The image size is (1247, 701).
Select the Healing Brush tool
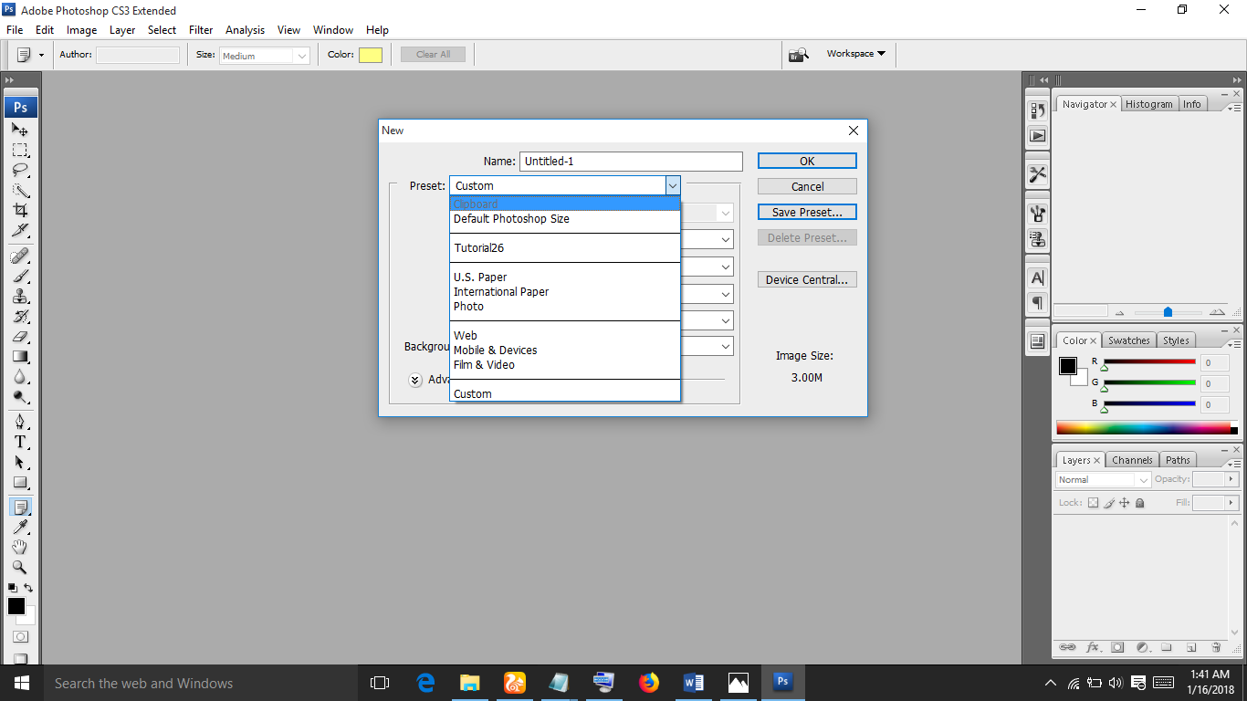(x=20, y=256)
